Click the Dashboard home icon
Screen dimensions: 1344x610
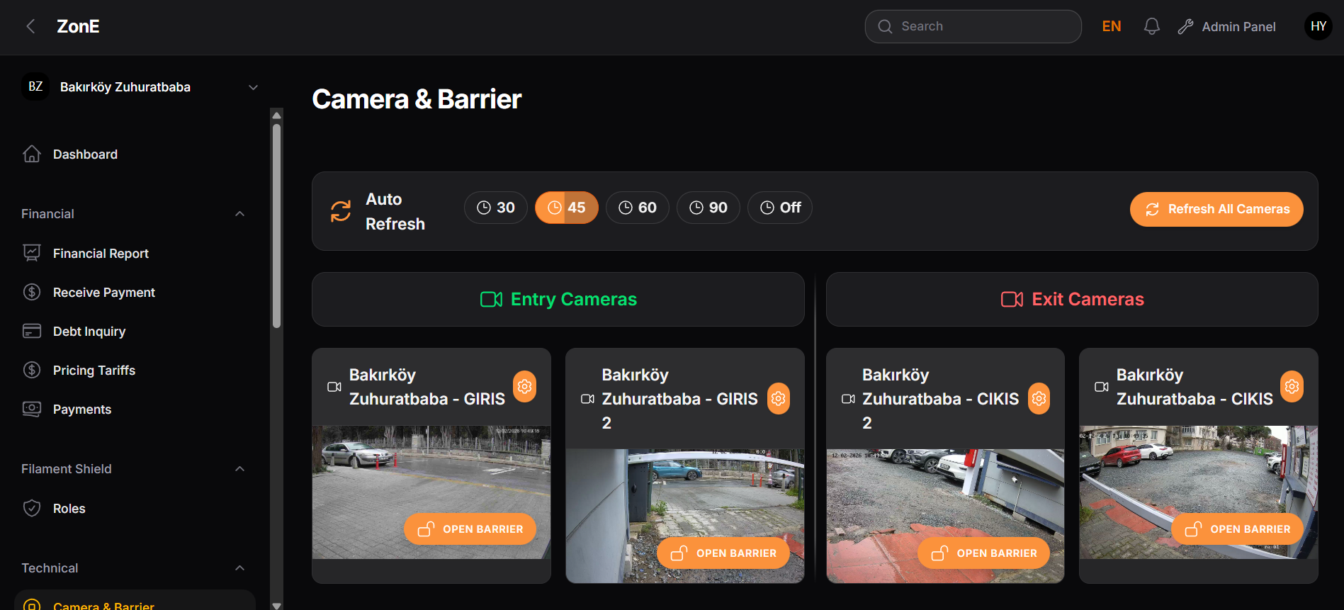tap(32, 154)
